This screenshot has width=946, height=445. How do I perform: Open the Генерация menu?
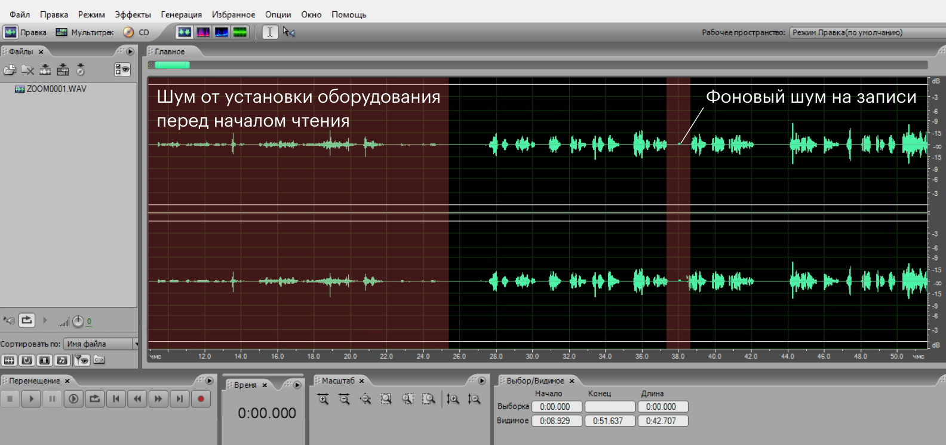(x=181, y=14)
